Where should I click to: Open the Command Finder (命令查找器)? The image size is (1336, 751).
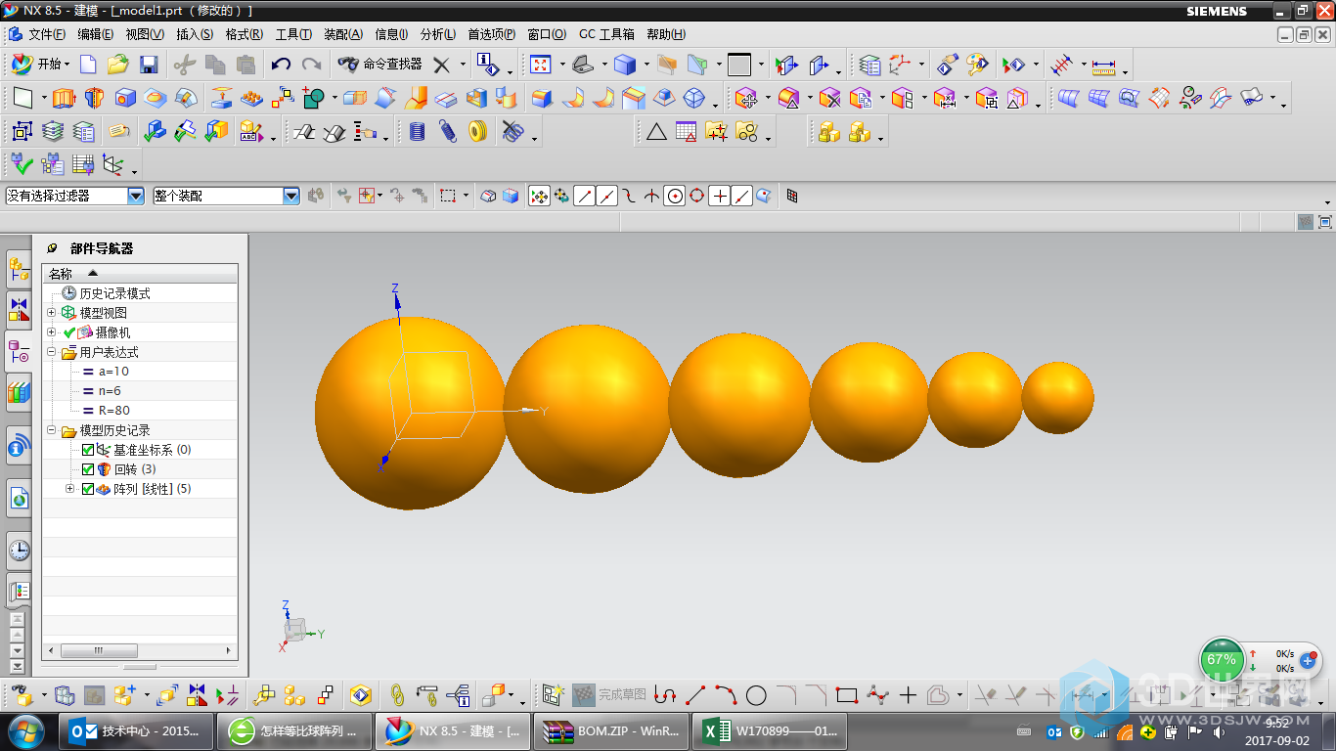click(x=379, y=65)
